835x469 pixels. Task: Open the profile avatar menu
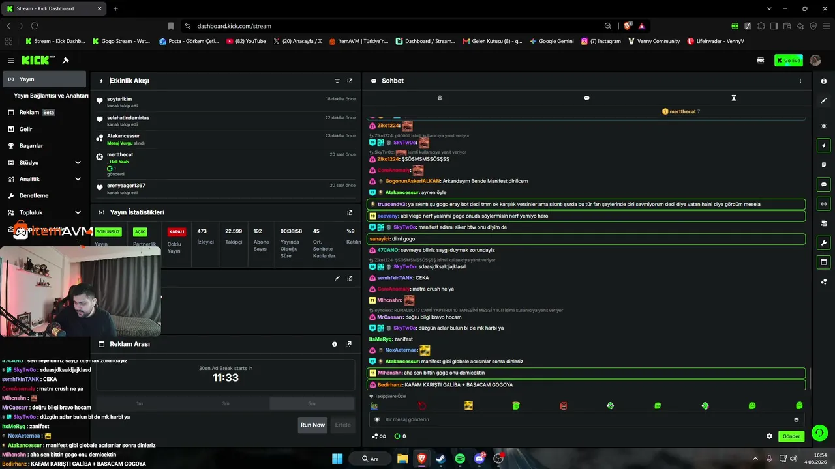pos(815,61)
